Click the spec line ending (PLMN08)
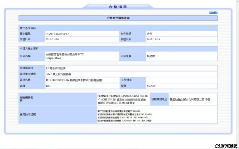Image resolution: width=239 pixels, height=149 pixels. (x=119, y=111)
